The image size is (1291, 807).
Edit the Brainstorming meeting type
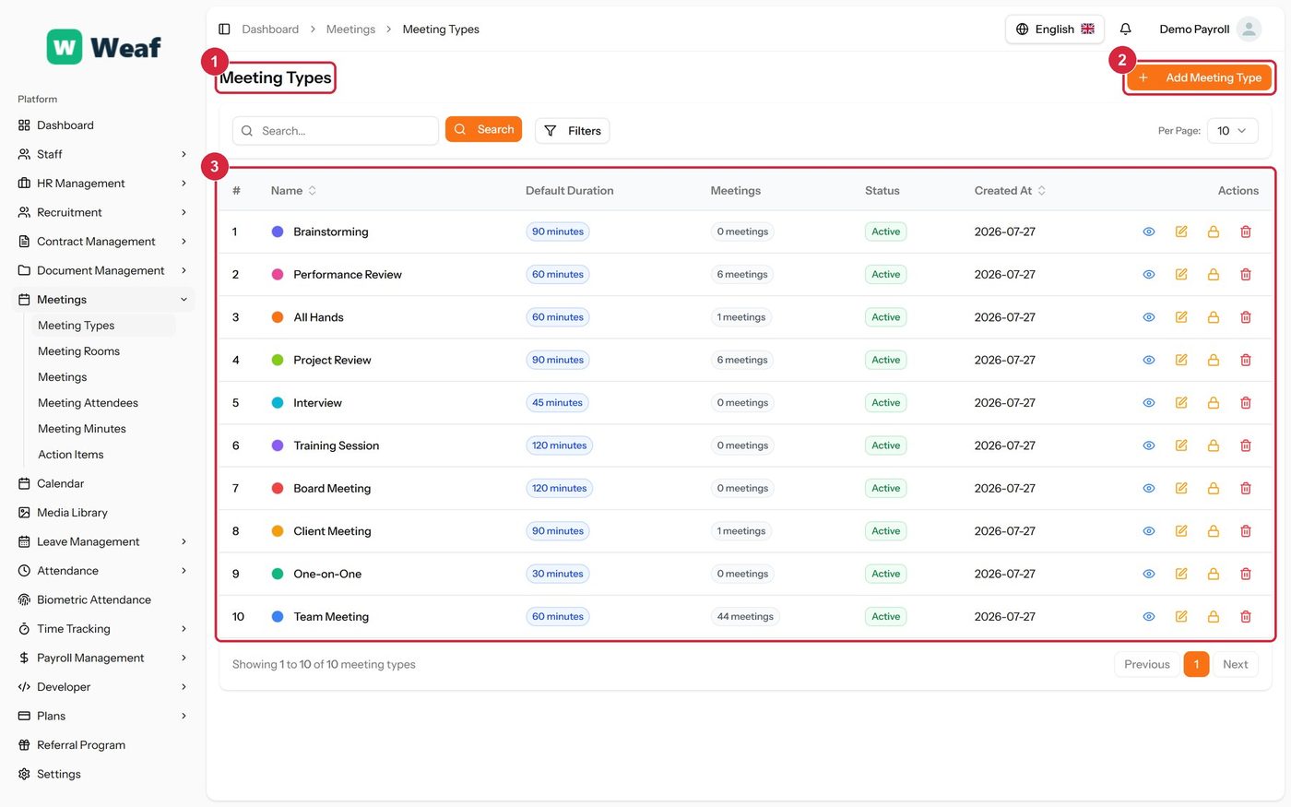tap(1181, 231)
